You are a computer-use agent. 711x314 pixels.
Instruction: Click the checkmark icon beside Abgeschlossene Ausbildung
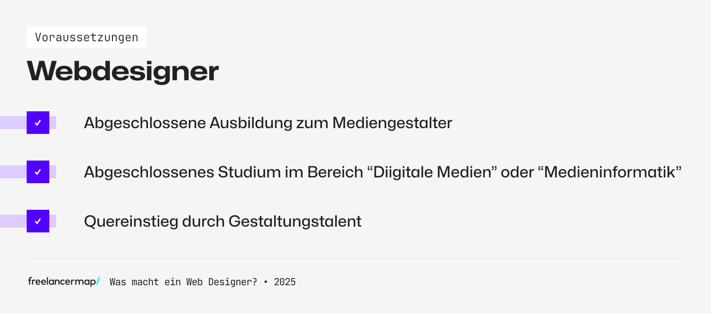point(38,123)
